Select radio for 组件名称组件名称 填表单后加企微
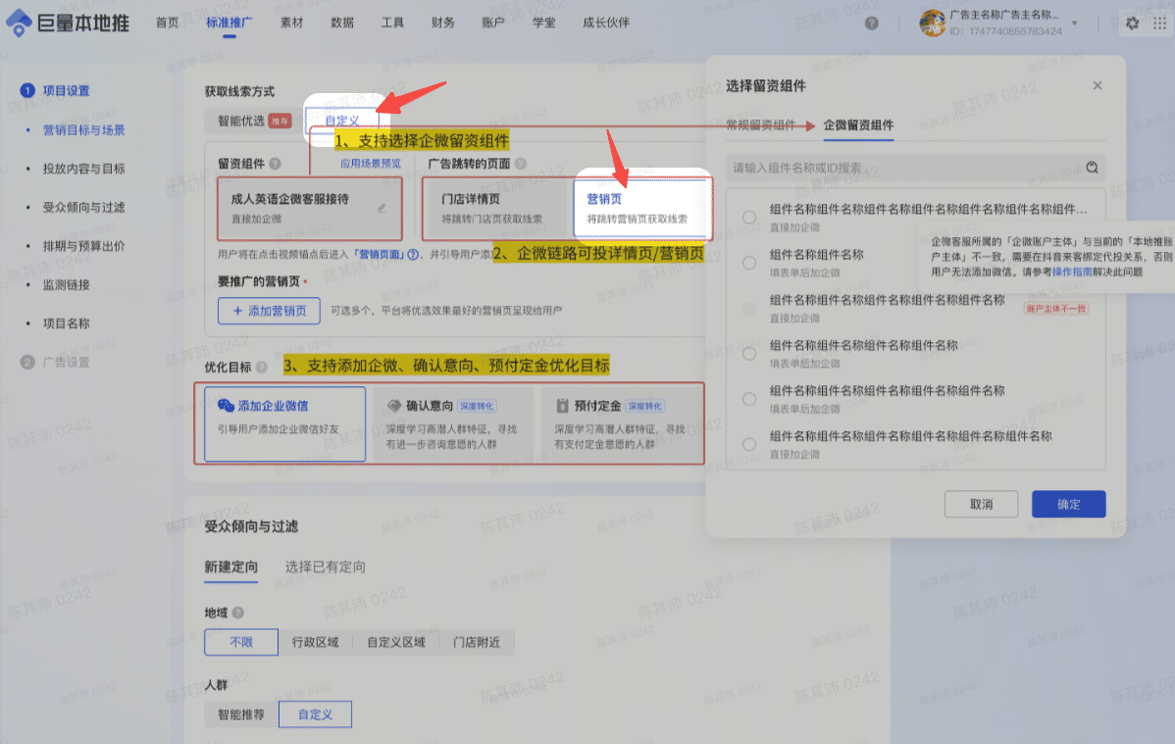Viewport: 1175px width, 744px height. click(x=749, y=263)
